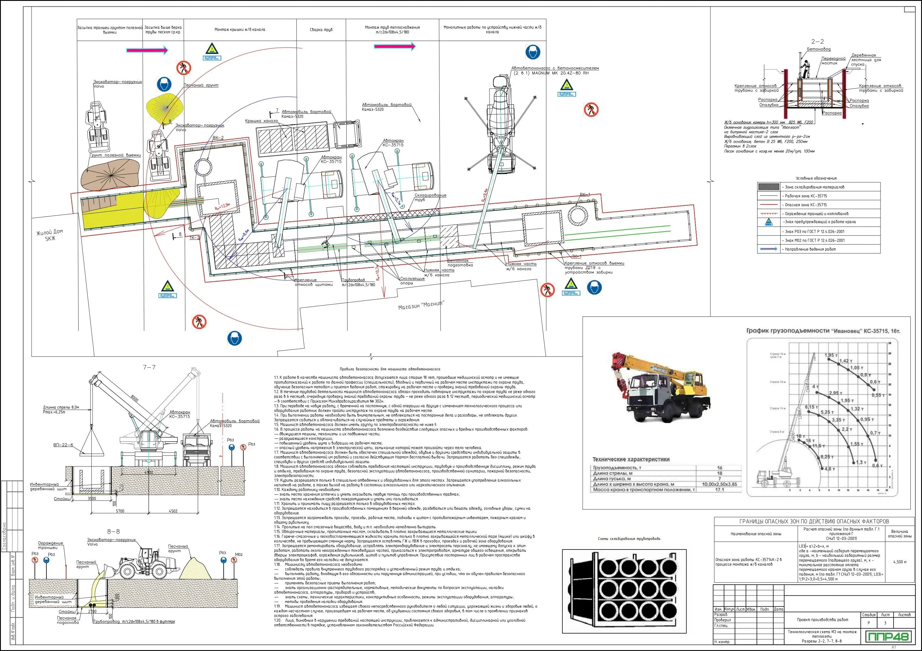Image resolution: width=922 pixels, height=651 pixels.
Task: Click the no-pedestrians sign right of the concrete pump
Action: point(591,109)
